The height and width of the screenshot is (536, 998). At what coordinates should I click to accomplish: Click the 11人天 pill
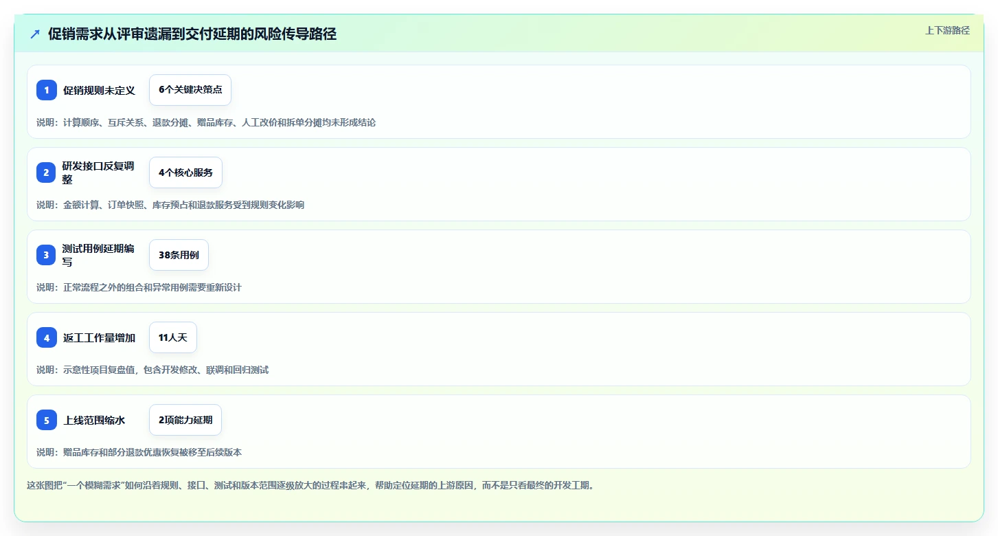click(173, 337)
